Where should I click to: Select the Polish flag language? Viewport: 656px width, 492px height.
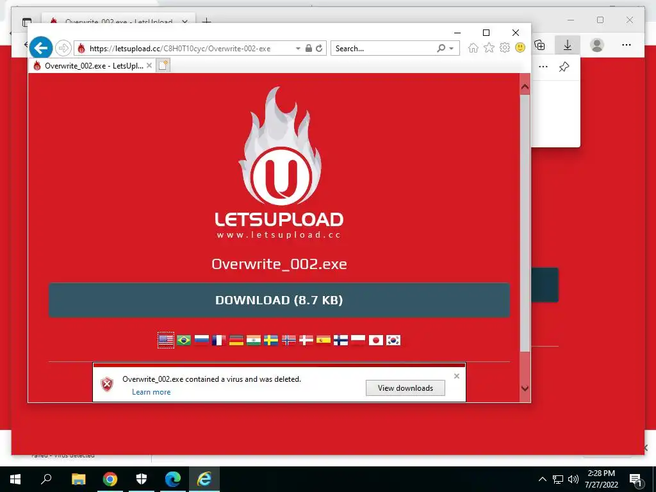(x=358, y=340)
